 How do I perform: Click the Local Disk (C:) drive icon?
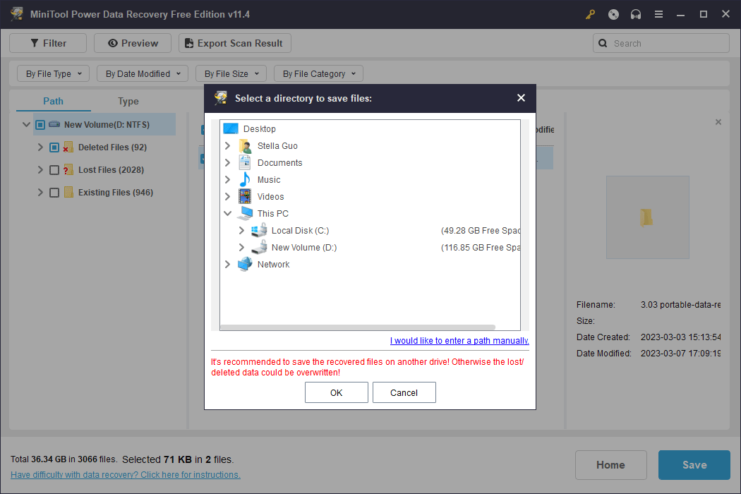tap(259, 230)
